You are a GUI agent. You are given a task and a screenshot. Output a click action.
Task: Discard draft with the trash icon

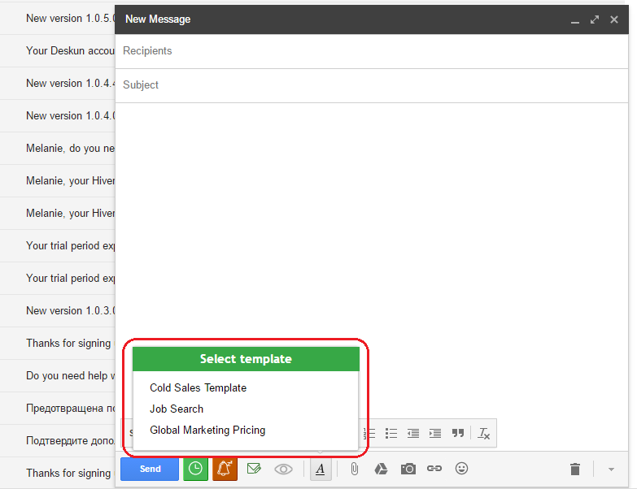pyautogui.click(x=575, y=470)
